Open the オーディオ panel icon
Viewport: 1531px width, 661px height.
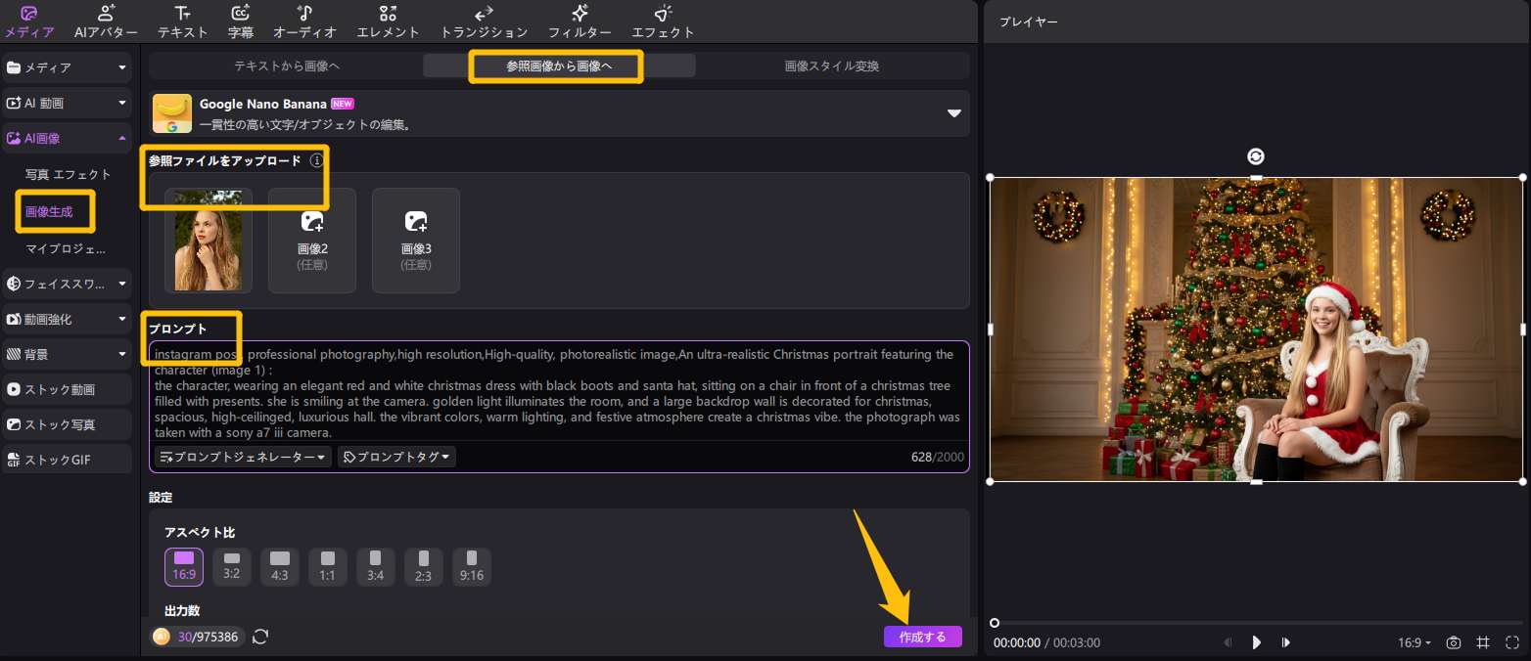(304, 21)
